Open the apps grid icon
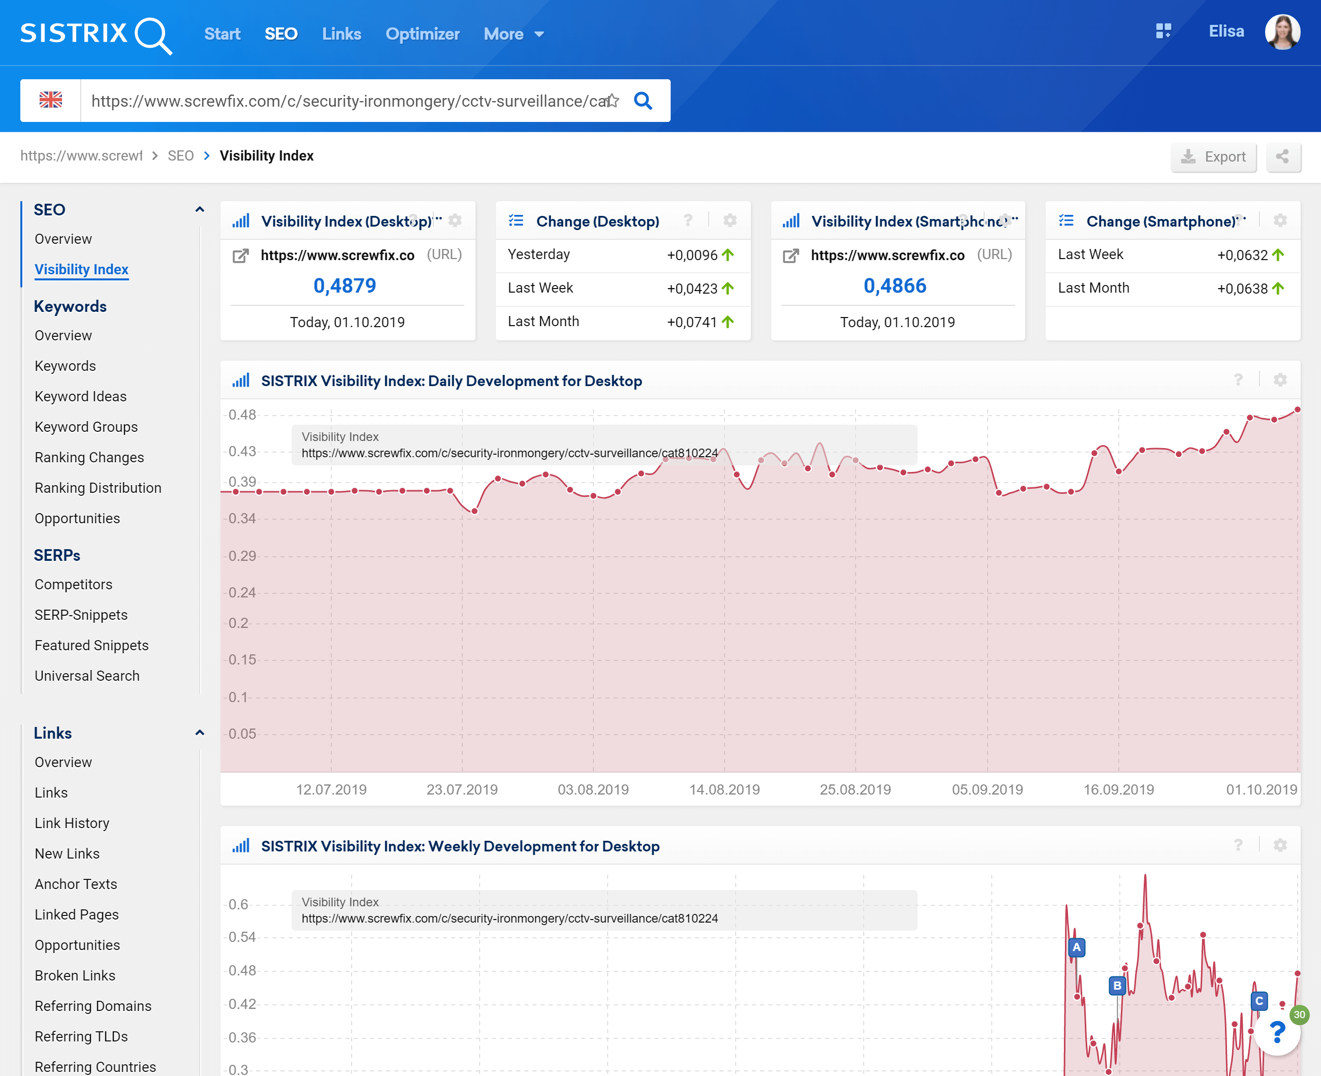The height and width of the screenshot is (1076, 1321). coord(1163,31)
